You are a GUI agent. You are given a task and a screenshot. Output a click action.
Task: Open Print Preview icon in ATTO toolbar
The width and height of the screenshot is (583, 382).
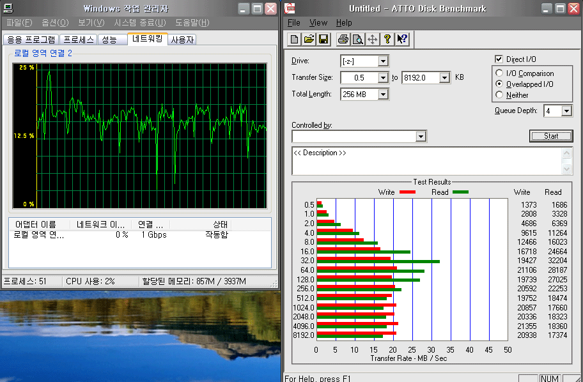(358, 39)
